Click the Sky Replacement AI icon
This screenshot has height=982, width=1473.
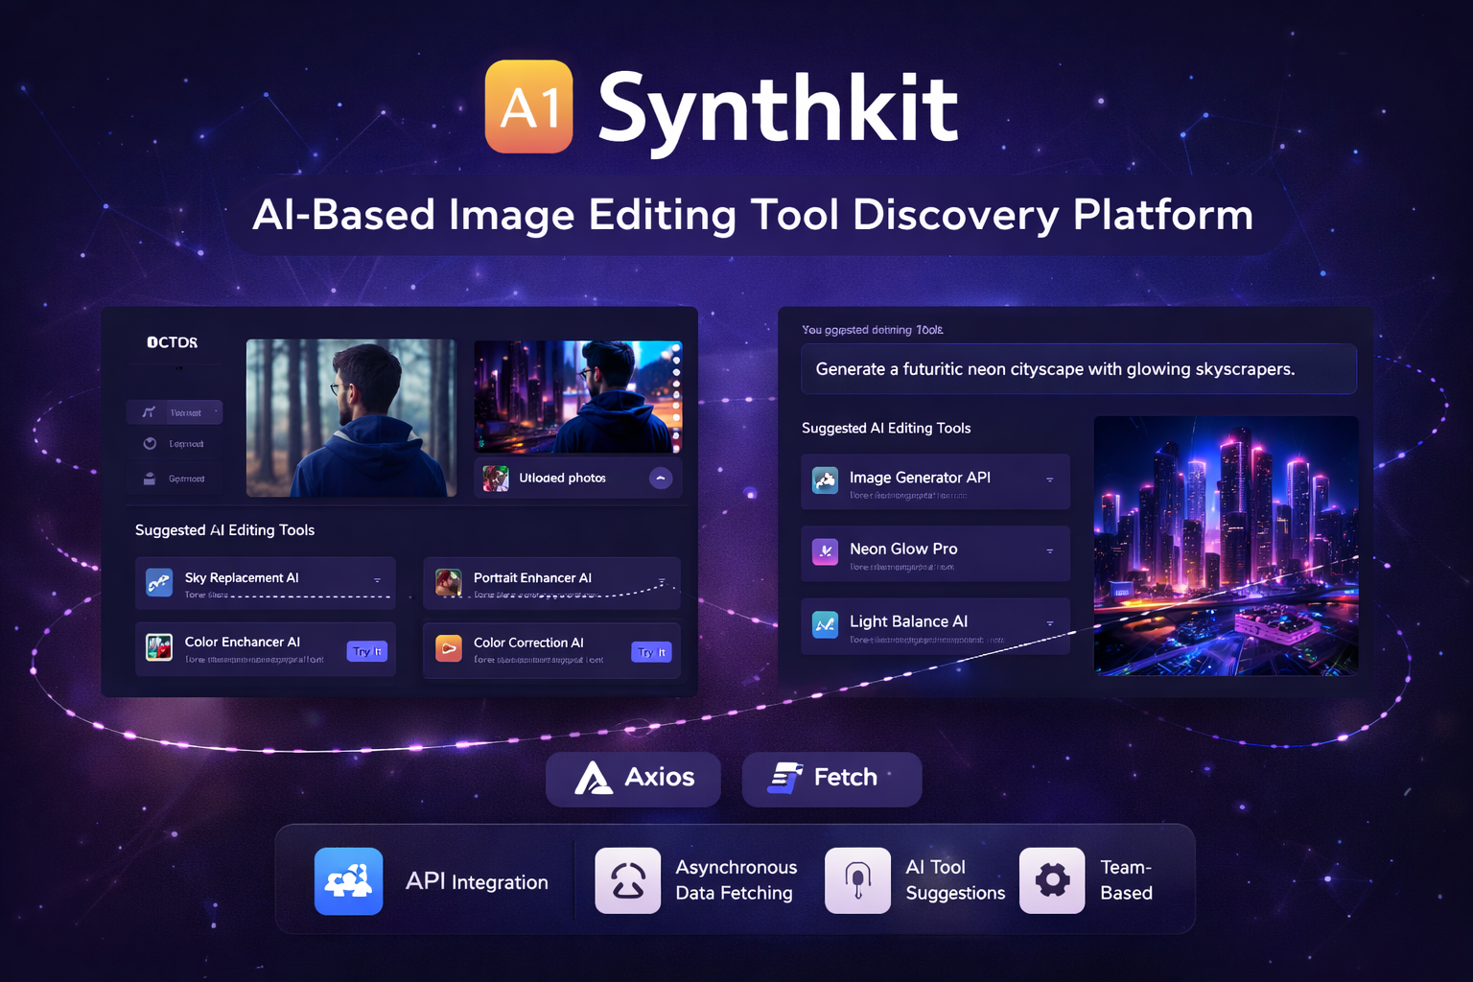coord(159,582)
